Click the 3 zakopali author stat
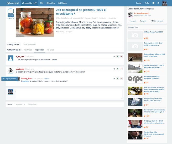 [143, 21]
